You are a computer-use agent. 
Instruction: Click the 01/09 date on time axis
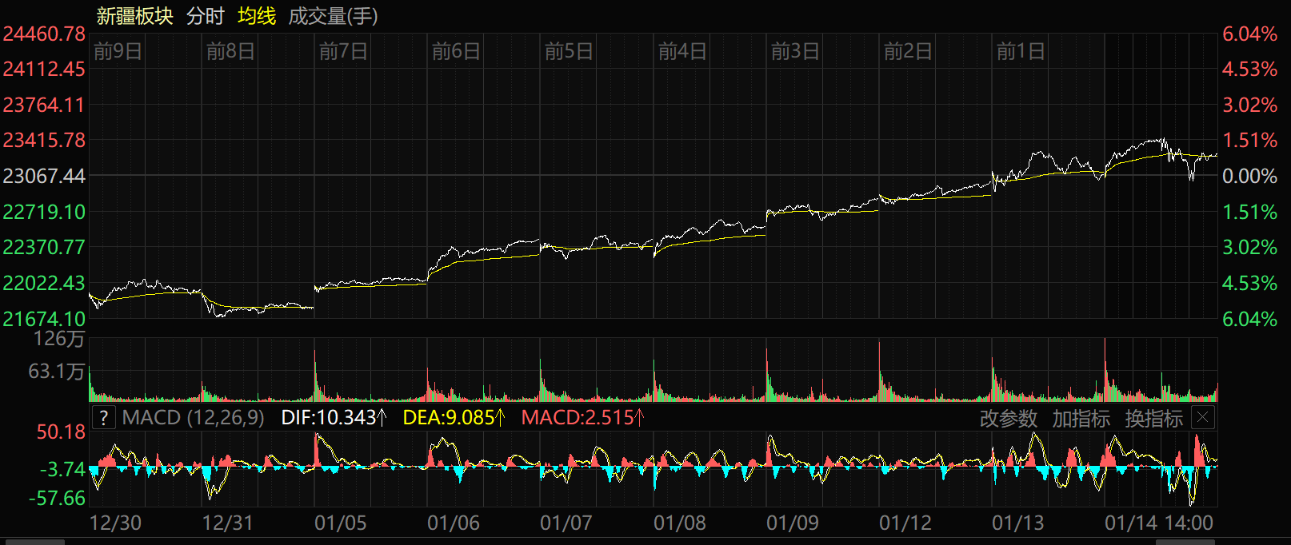coord(792,523)
